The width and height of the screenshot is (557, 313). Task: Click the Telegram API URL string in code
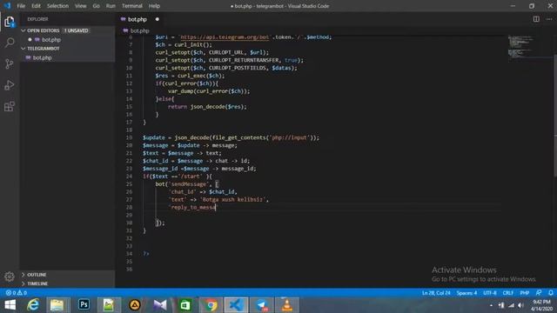coord(225,37)
